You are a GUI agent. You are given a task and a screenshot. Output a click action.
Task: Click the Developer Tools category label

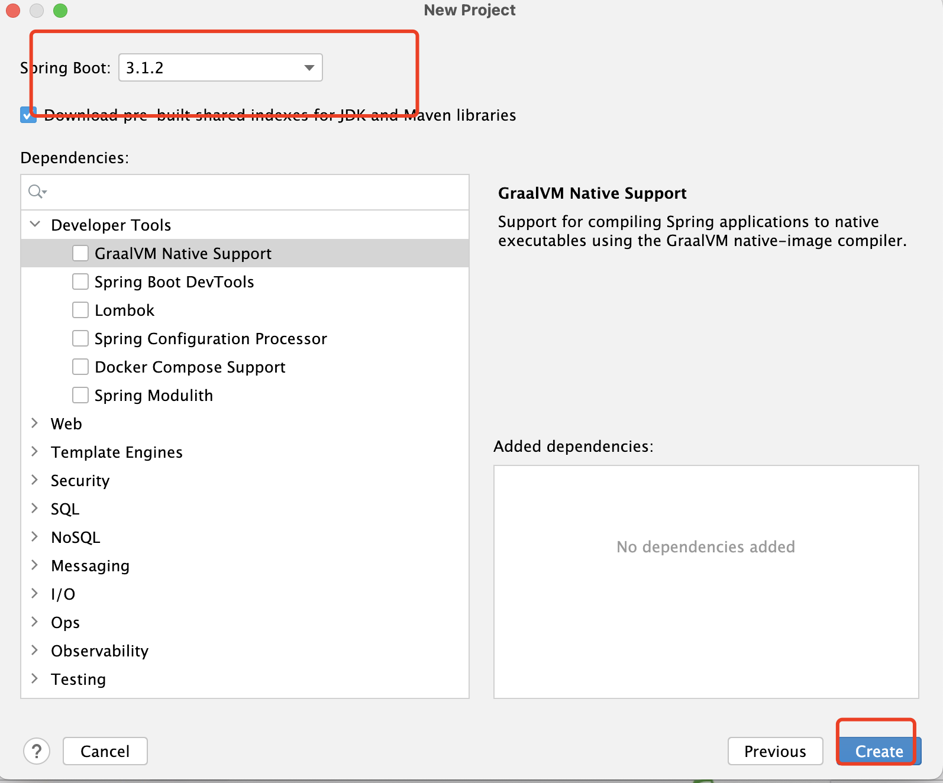111,225
